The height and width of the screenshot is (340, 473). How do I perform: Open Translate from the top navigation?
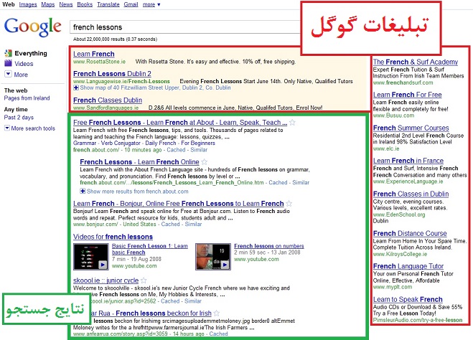tap(108, 4)
